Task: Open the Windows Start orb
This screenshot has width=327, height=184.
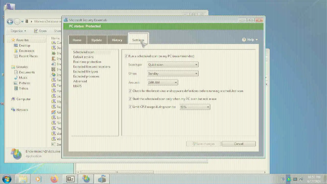Action: point(7,179)
